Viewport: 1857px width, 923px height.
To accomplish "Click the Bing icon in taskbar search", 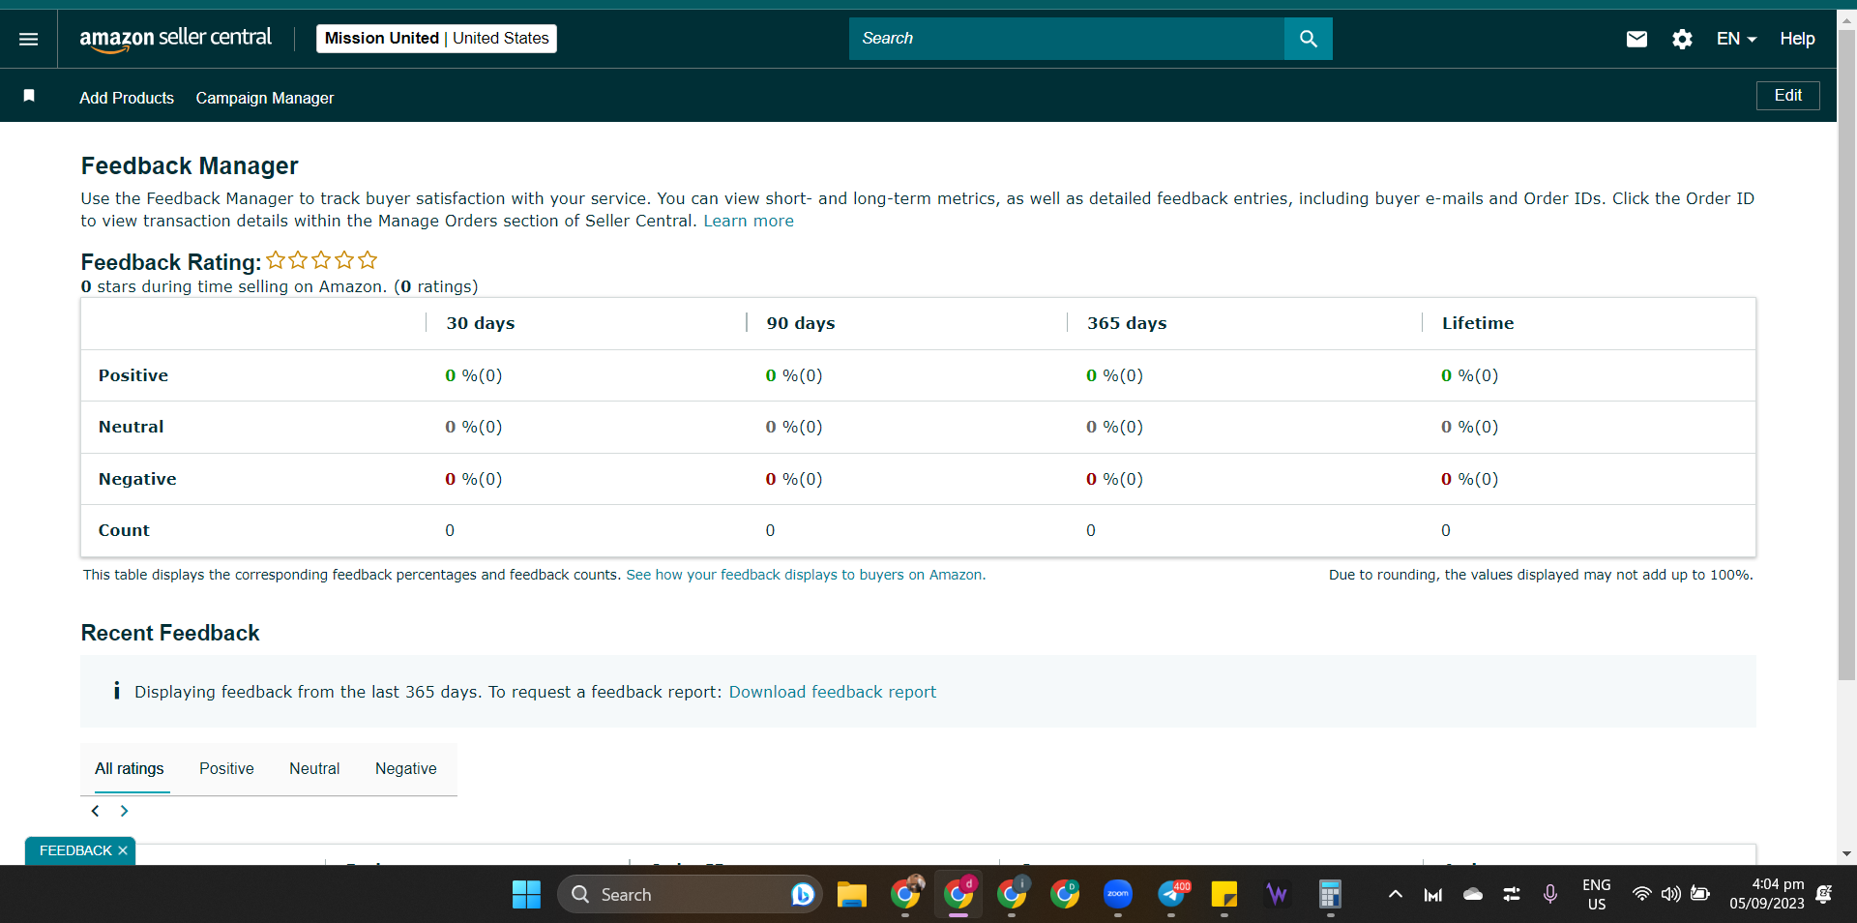I will (x=802, y=895).
